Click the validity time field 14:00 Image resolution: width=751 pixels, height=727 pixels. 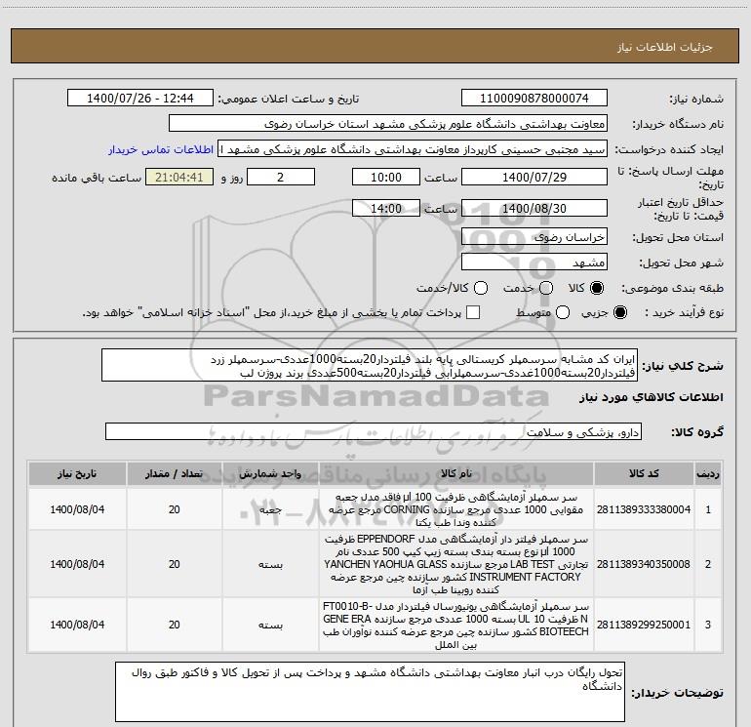(386, 208)
